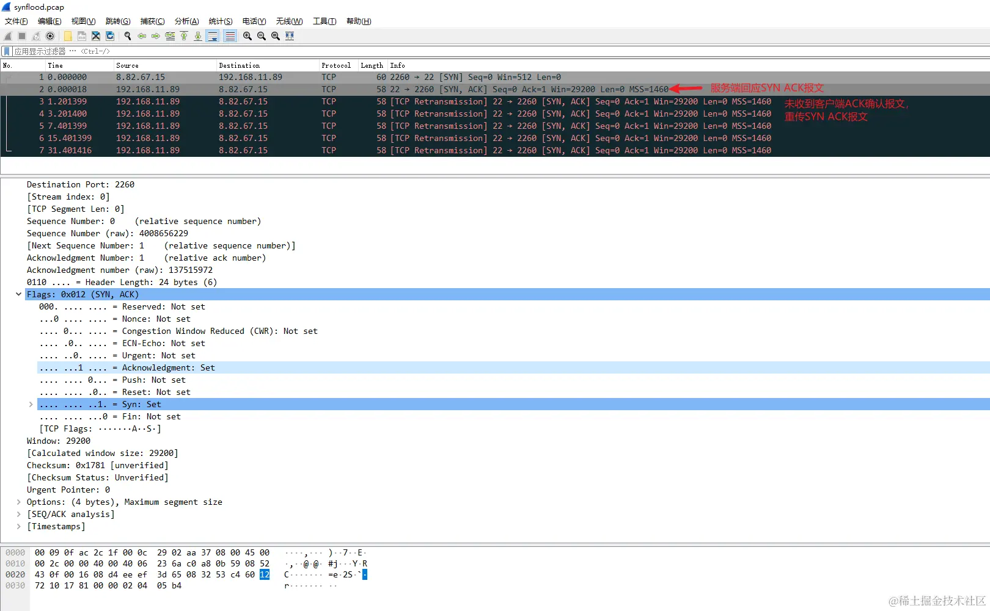
Task: Expand Options Maximum segment size node
Action: click(x=18, y=502)
